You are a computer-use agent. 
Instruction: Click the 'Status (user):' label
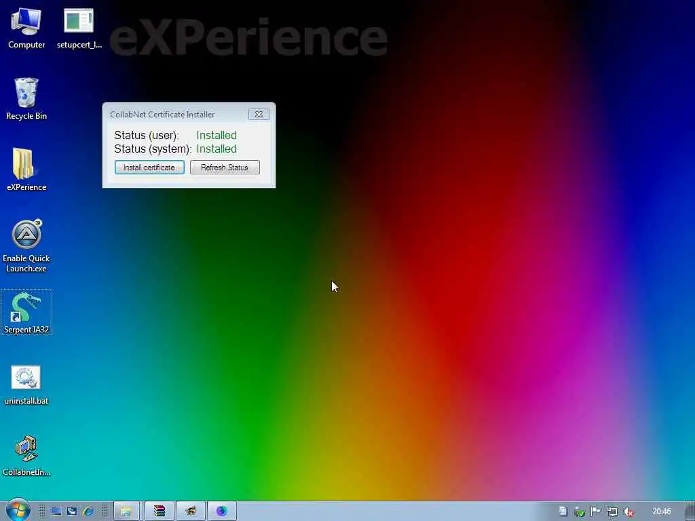click(147, 136)
